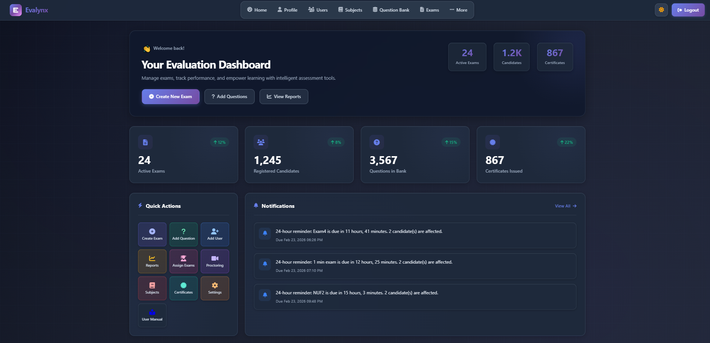The height and width of the screenshot is (343, 710).
Task: Open the Exam4 24-hour reminder notification
Action: pos(415,235)
